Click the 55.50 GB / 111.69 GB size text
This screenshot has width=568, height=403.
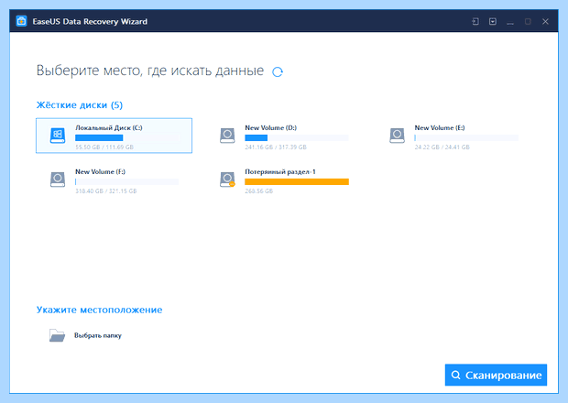pos(104,147)
